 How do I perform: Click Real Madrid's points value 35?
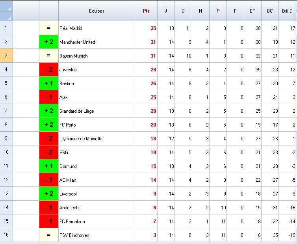153,28
